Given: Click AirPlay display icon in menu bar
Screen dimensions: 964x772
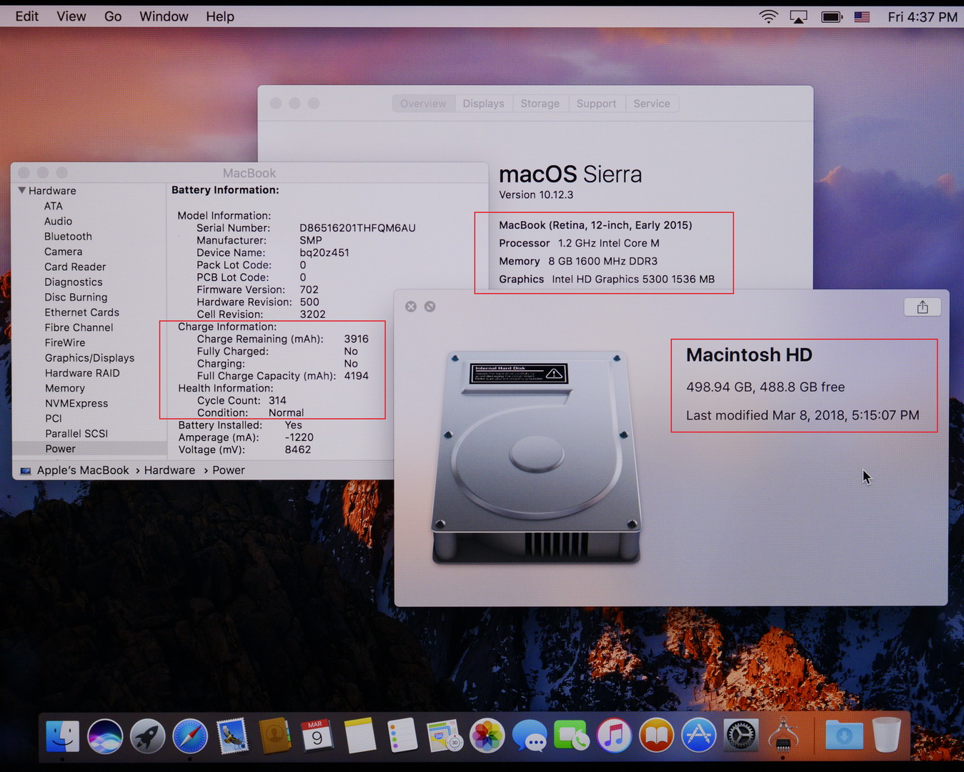Looking at the screenshot, I should click(x=799, y=16).
